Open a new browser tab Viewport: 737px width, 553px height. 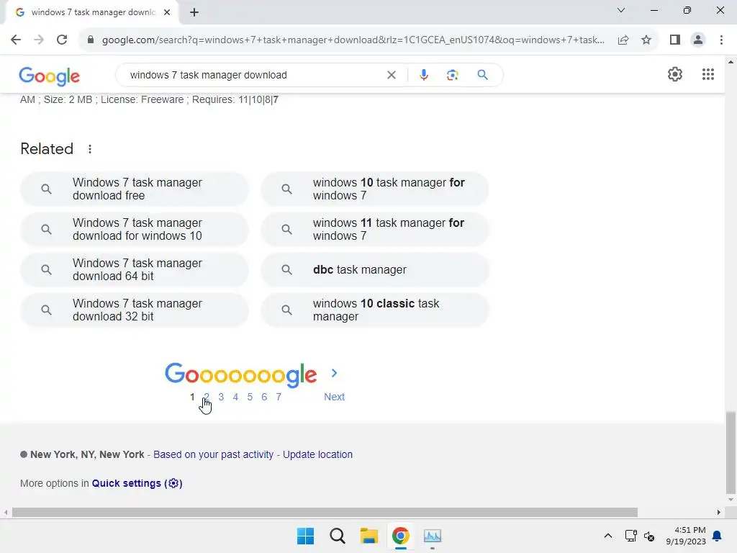pyautogui.click(x=194, y=12)
